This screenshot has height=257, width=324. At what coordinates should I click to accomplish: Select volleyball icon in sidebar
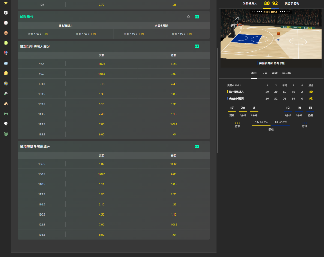click(x=6, y=83)
